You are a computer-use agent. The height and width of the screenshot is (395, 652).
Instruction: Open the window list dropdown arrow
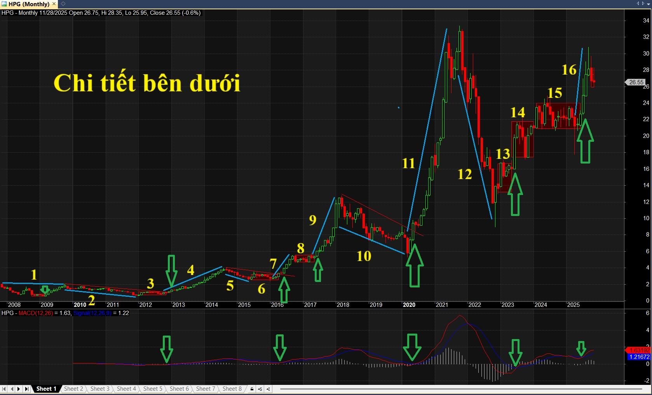click(648, 3)
